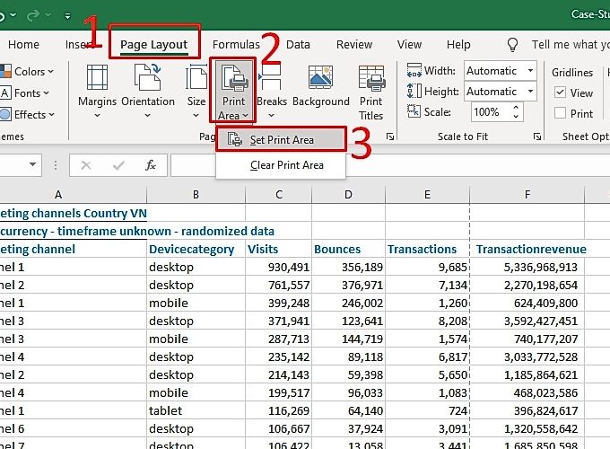Open the Help tab

[x=458, y=44]
